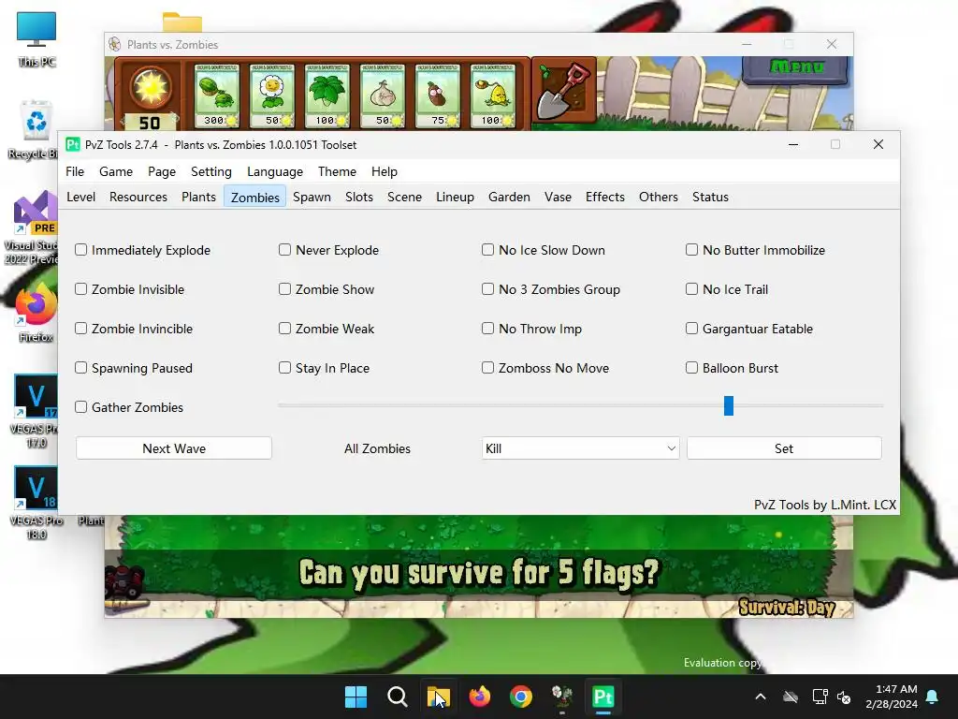Click the Next Wave button
The height and width of the screenshot is (719, 958).
[173, 448]
